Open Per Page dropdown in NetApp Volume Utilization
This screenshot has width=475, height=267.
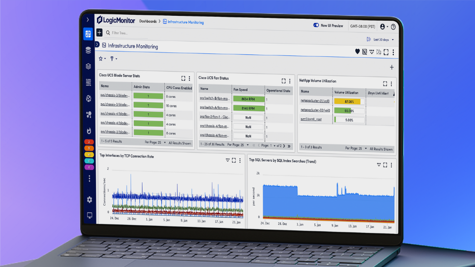pyautogui.click(x=356, y=148)
